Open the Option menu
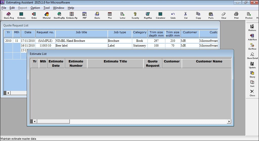 (x=35, y=8)
